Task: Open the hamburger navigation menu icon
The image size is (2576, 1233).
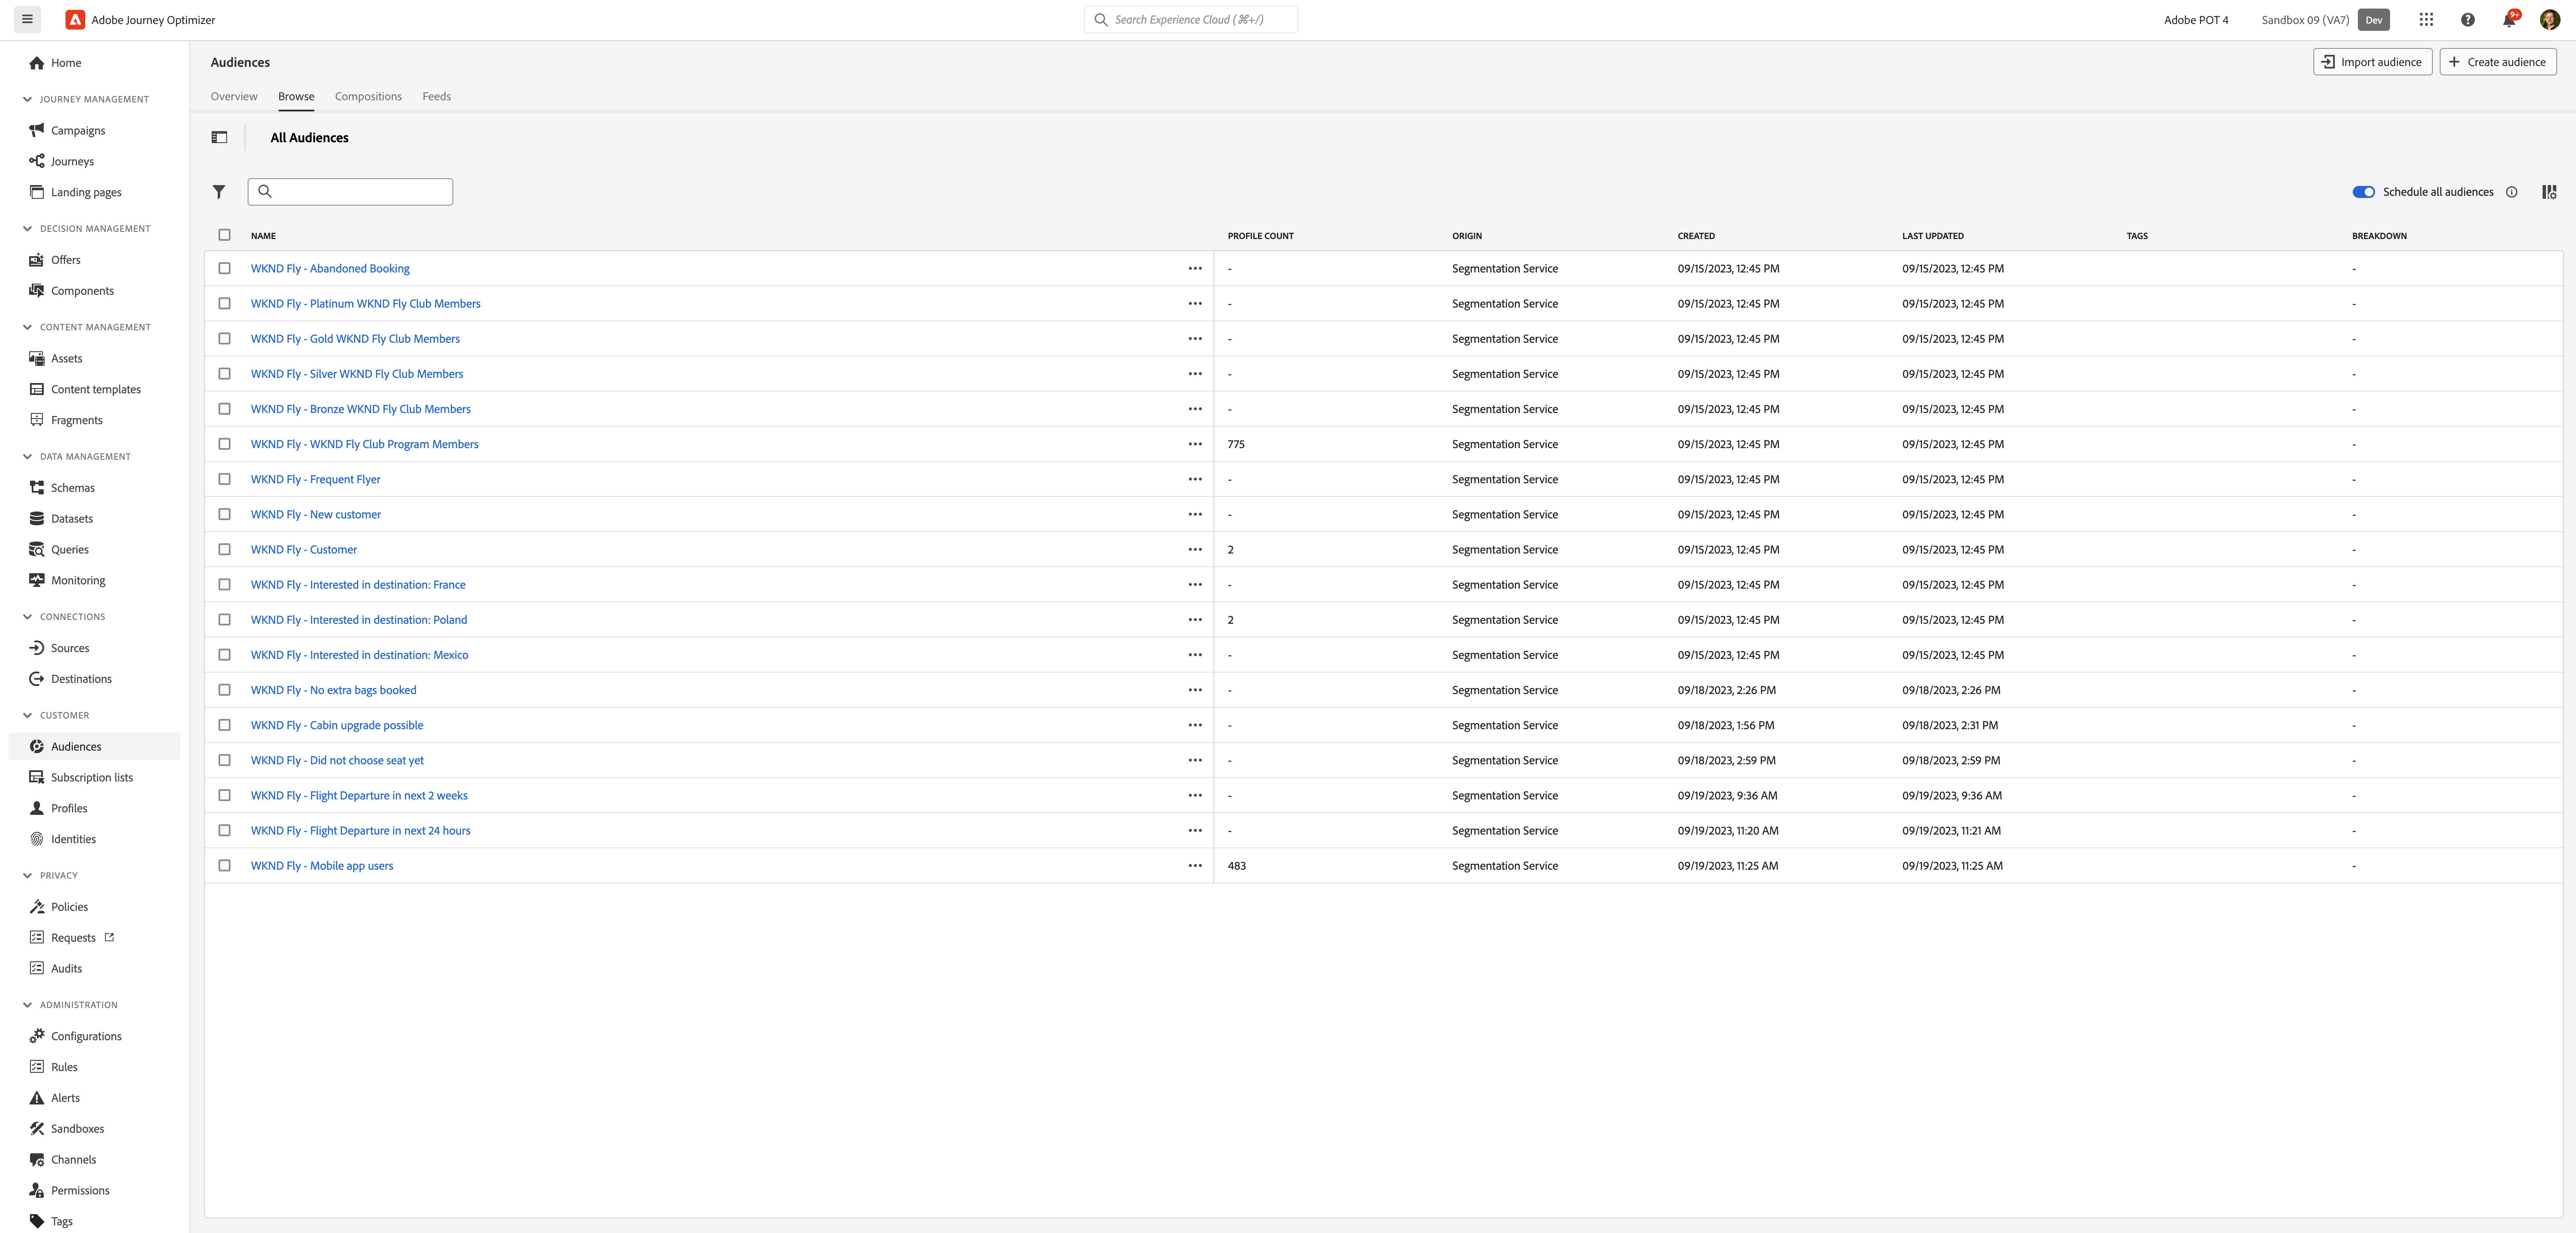Action: coord(27,19)
